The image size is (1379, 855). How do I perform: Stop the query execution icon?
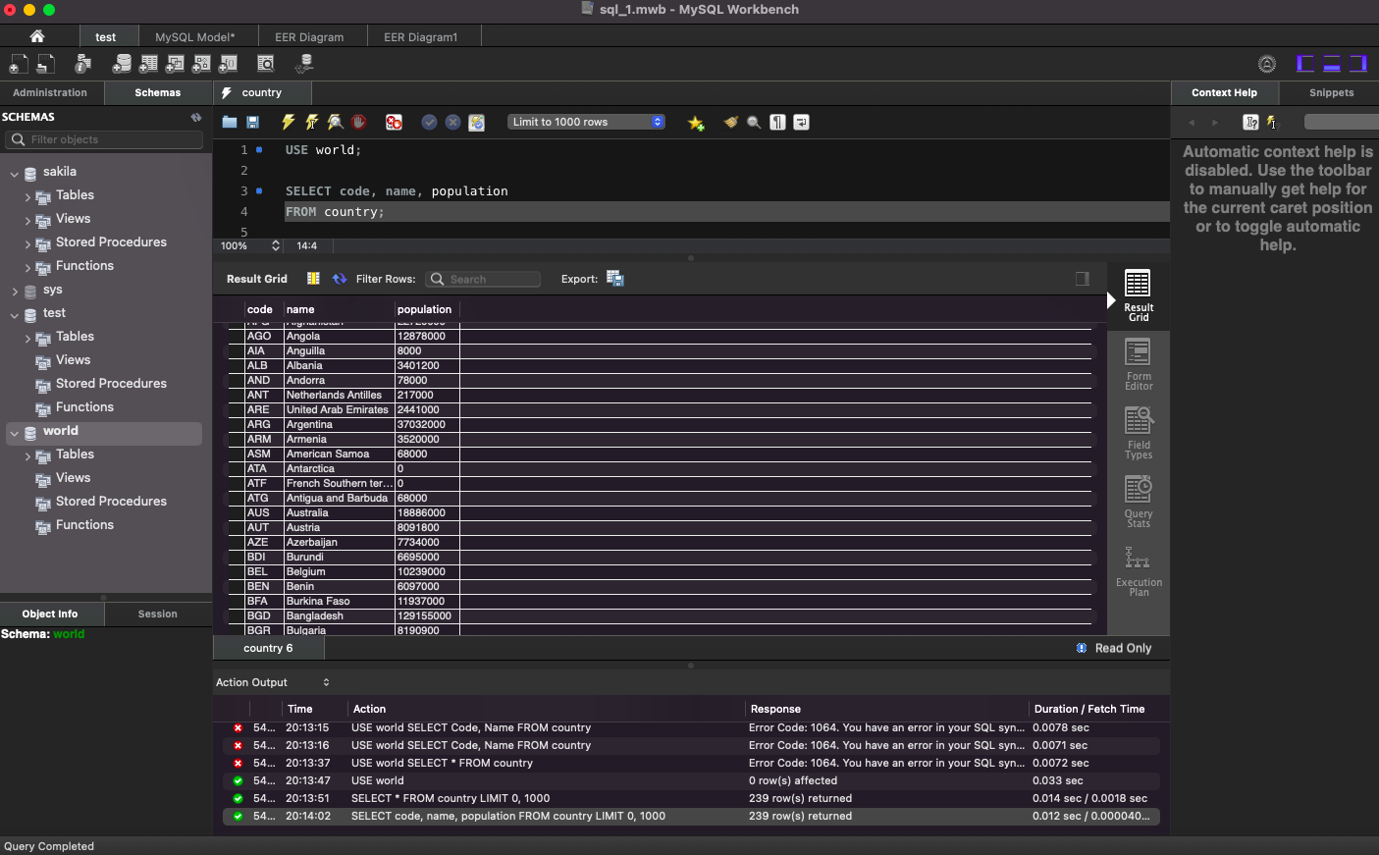pos(359,123)
